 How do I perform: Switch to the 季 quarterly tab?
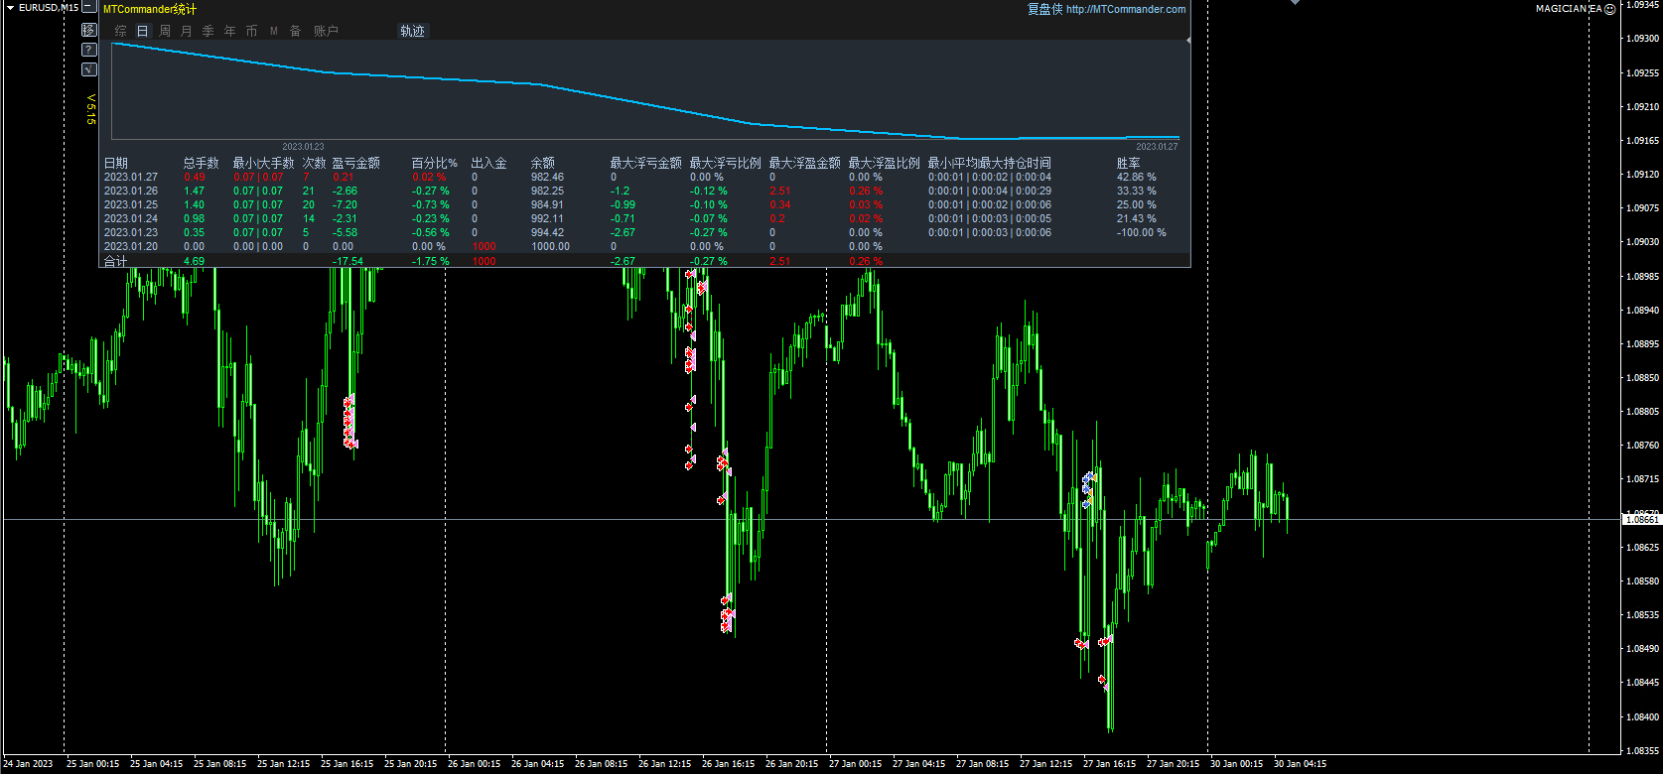pyautogui.click(x=208, y=31)
